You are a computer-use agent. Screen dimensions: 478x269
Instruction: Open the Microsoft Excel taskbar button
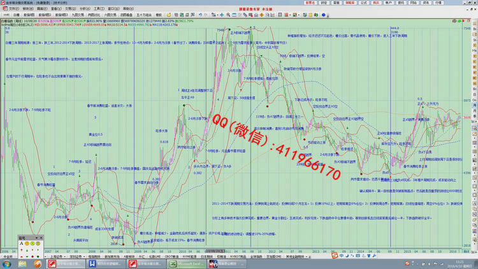[187, 264]
